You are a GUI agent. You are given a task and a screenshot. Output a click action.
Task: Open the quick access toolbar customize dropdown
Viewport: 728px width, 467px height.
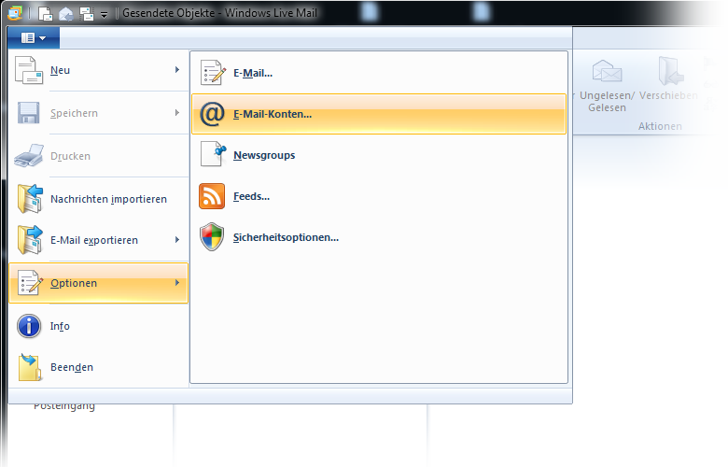[x=103, y=14]
